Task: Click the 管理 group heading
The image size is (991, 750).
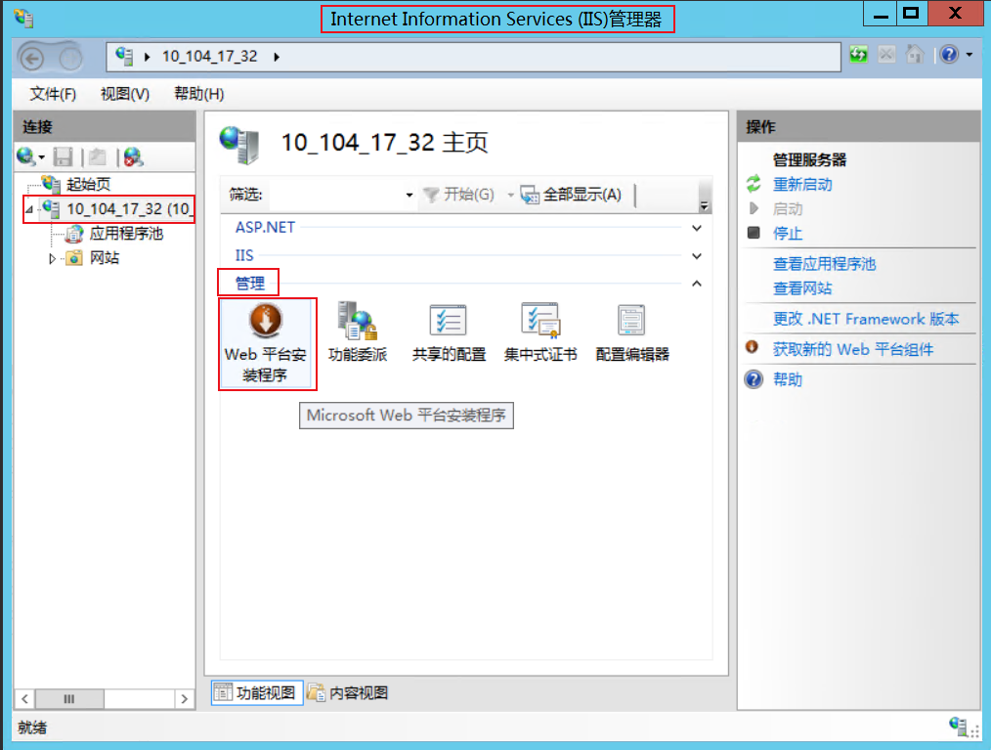Action: point(249,284)
